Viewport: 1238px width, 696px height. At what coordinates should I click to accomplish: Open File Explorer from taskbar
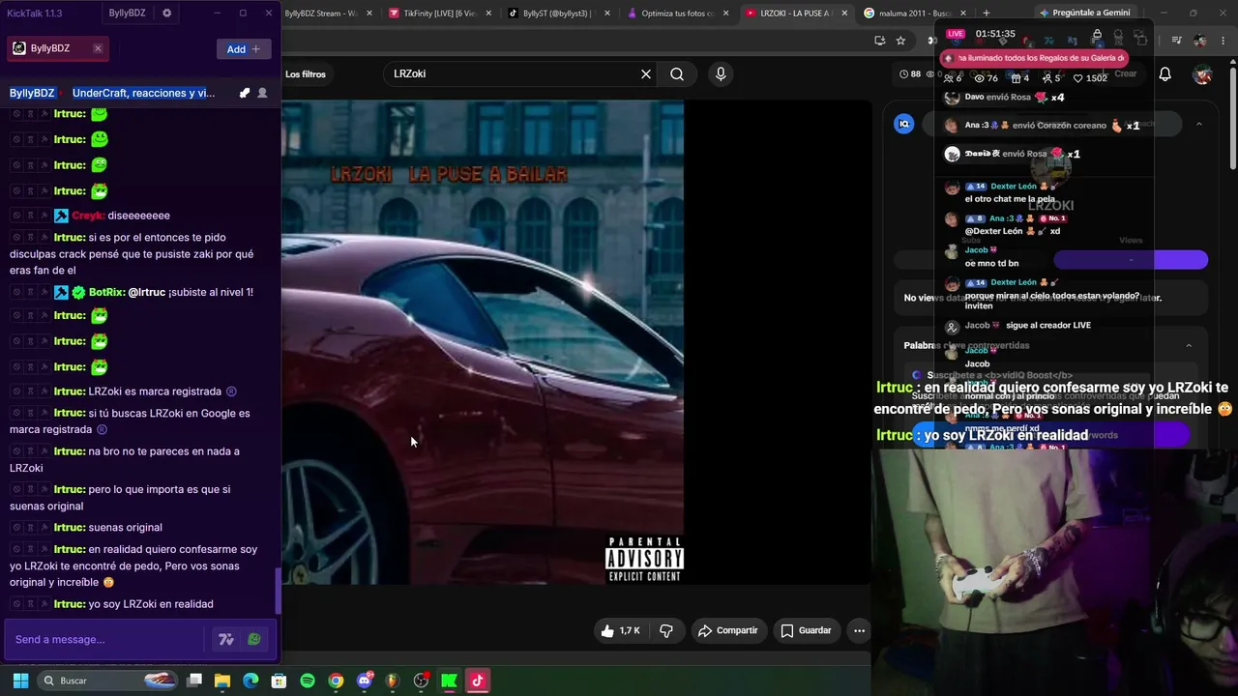pyautogui.click(x=222, y=681)
